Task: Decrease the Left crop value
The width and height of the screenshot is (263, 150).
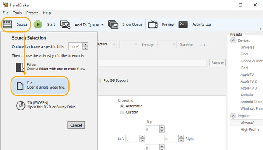Action: 142,141
